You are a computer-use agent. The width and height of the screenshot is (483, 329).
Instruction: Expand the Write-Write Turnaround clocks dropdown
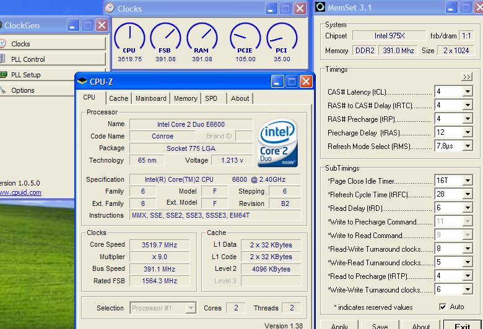tap(468, 289)
